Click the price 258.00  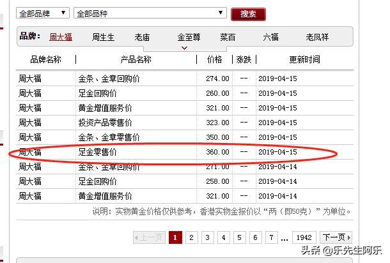pyautogui.click(x=217, y=181)
